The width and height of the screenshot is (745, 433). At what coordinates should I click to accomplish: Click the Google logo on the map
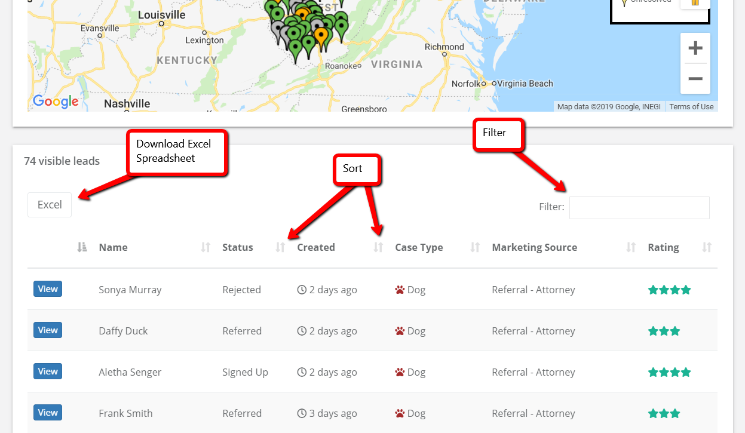56,102
